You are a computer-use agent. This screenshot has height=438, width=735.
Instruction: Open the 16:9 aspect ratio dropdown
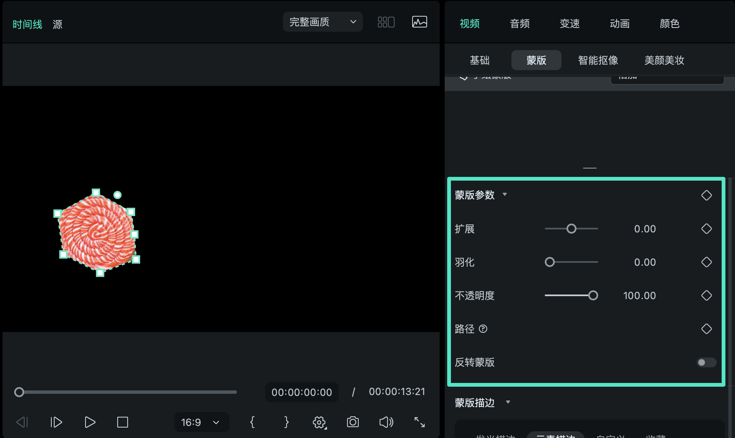click(x=201, y=422)
